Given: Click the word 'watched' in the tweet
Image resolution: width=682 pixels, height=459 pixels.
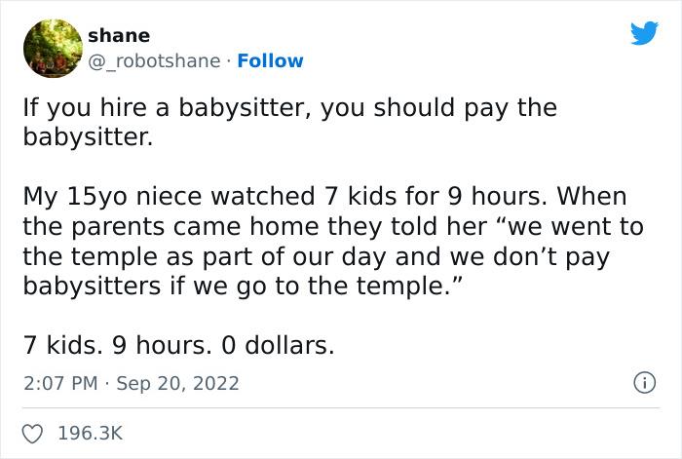Looking at the screenshot, I should 263,196.
